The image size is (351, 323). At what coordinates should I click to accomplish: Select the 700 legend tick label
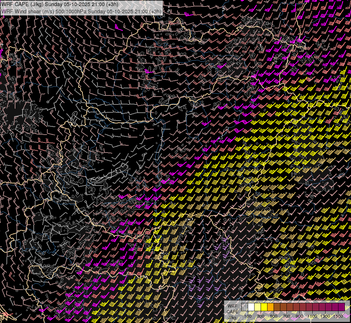(286, 316)
